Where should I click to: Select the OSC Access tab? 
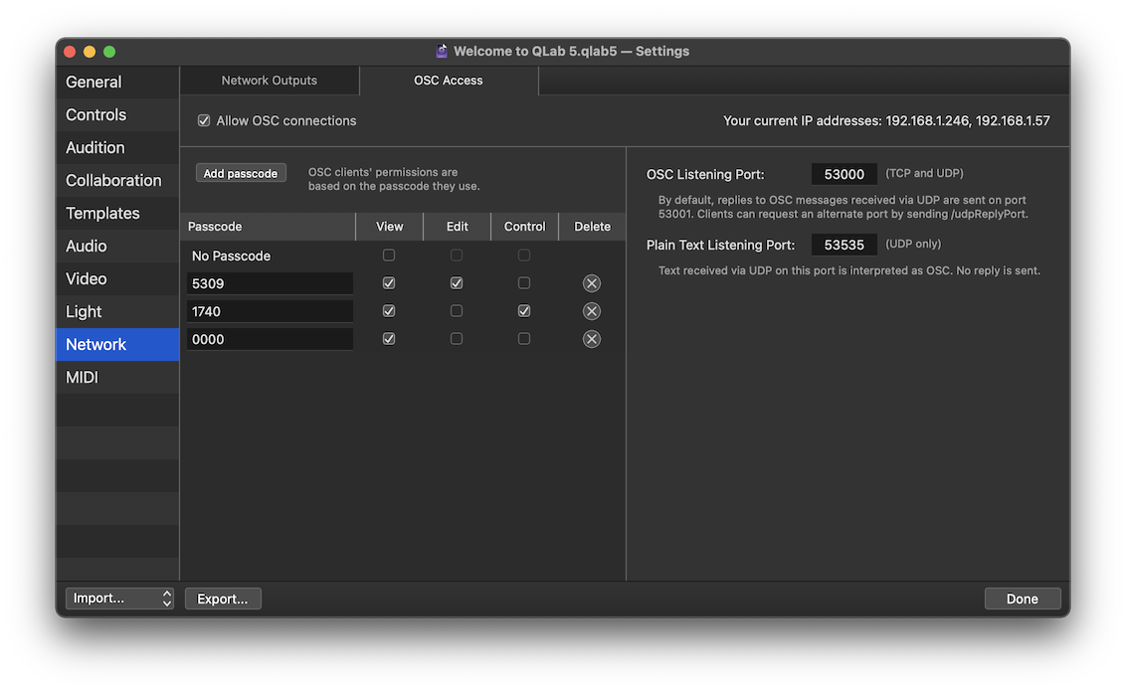[449, 80]
